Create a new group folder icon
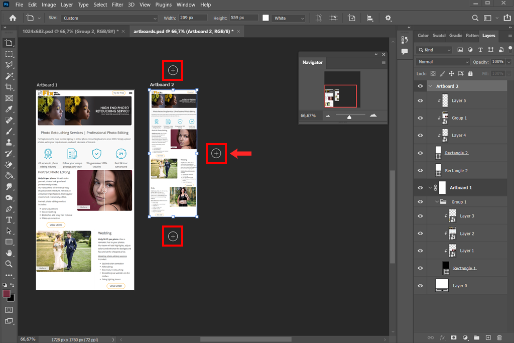The height and width of the screenshot is (343, 514). [477, 337]
